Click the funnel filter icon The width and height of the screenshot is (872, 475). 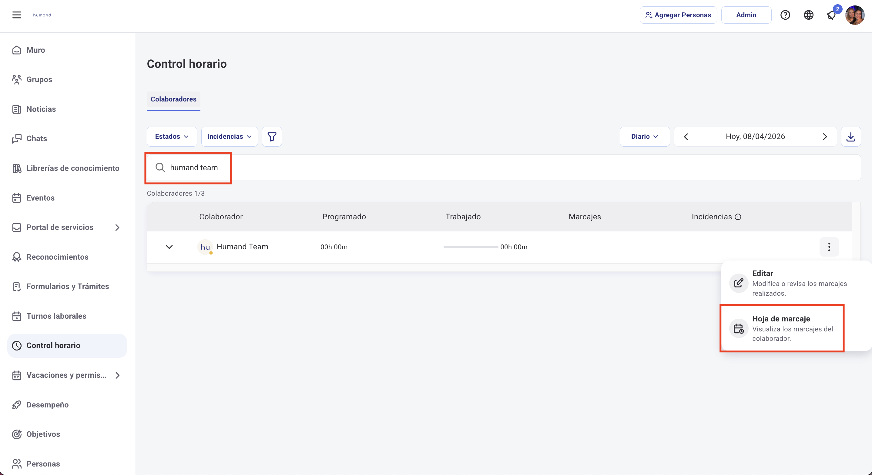tap(272, 136)
